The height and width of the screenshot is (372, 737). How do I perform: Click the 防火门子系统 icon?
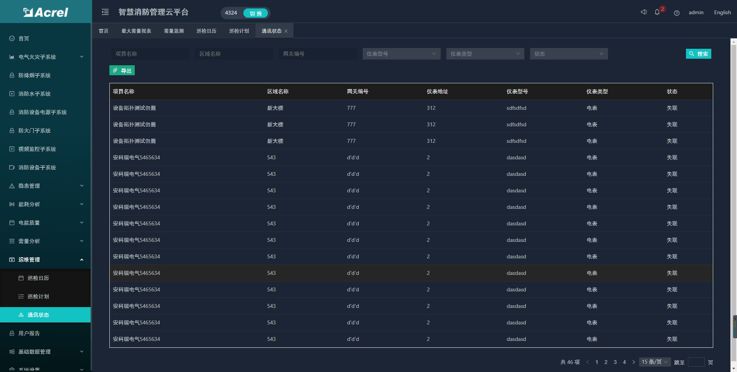pos(12,131)
